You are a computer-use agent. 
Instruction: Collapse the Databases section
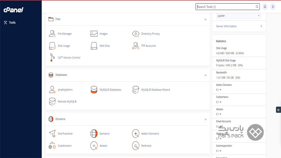pyautogui.click(x=206, y=75)
